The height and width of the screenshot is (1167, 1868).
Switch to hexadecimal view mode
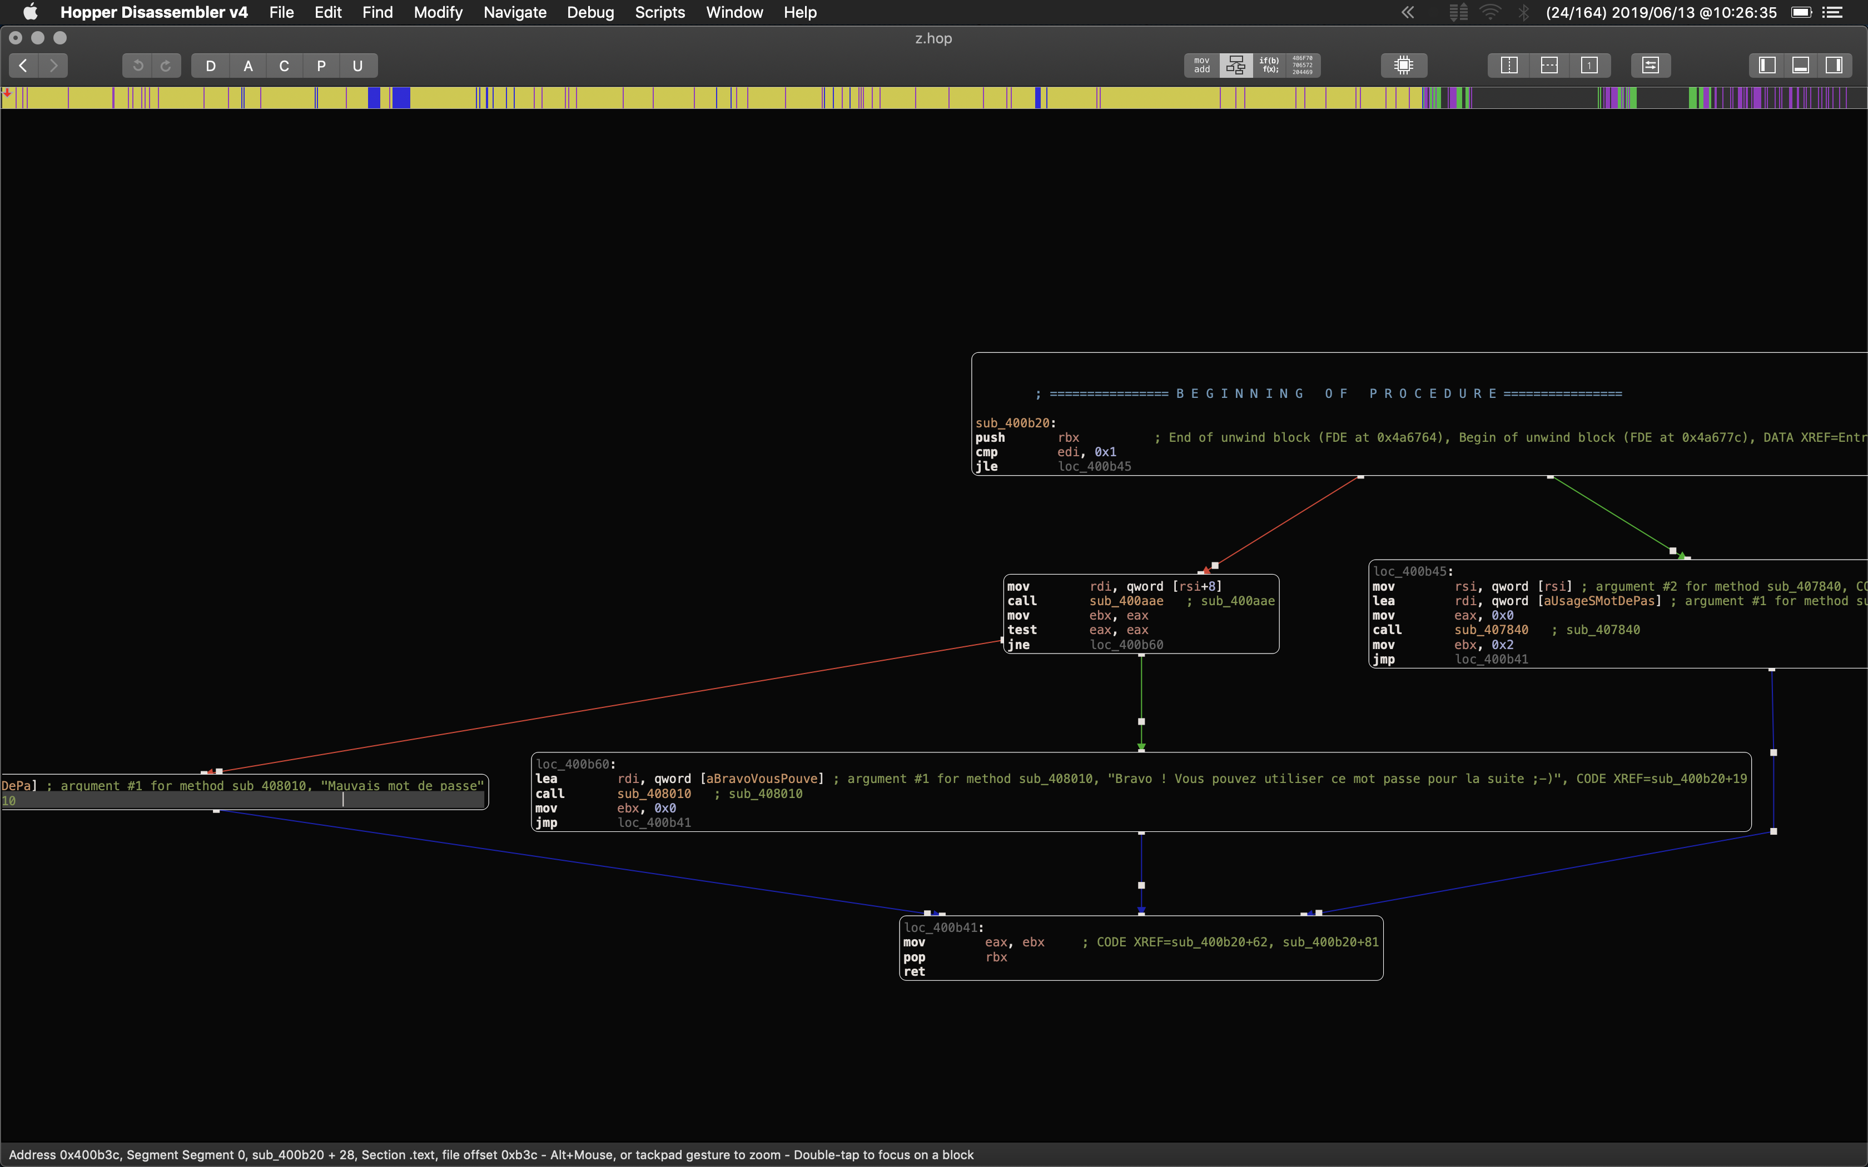pos(1303,66)
